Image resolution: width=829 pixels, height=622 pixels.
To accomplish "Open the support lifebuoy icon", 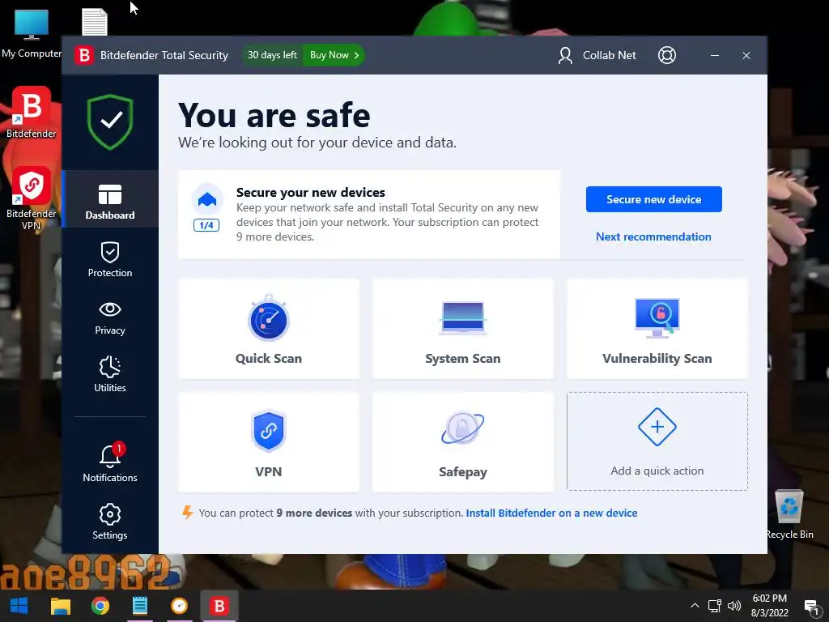I will click(x=667, y=55).
